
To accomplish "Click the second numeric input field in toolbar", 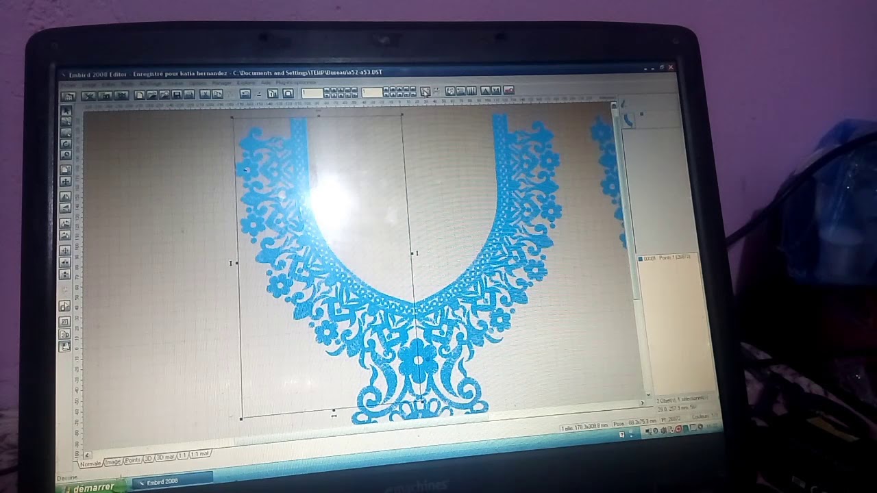I will click(x=372, y=92).
